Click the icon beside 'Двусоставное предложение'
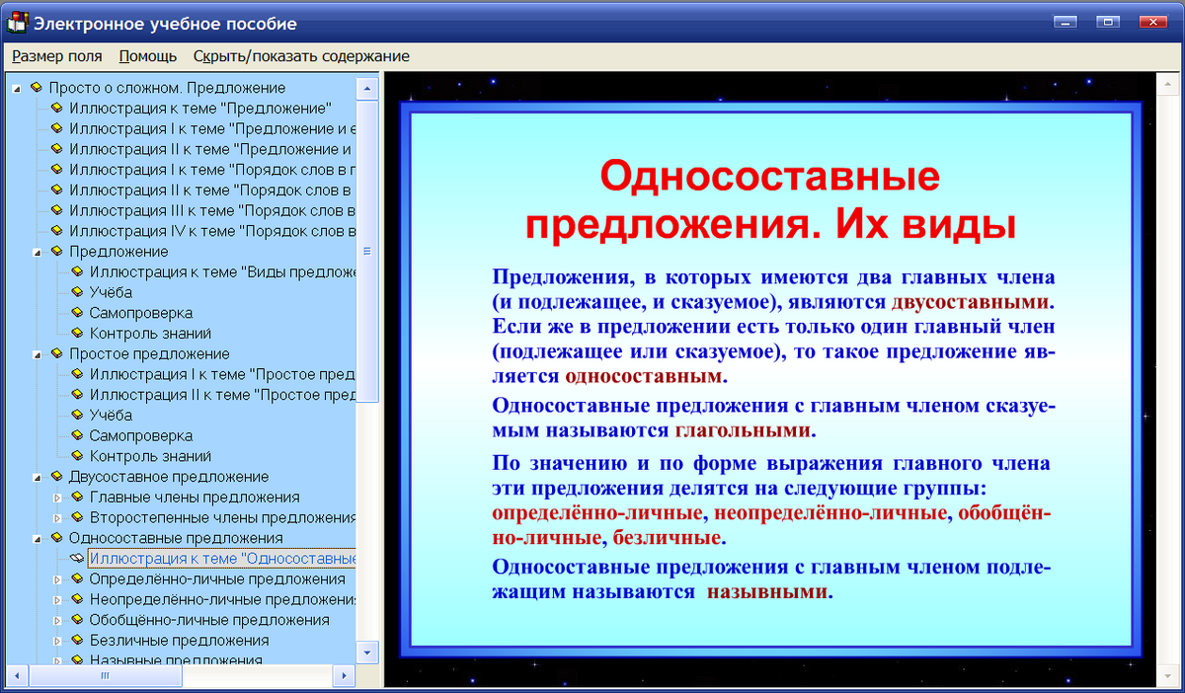Image resolution: width=1185 pixels, height=693 pixels. [55, 477]
